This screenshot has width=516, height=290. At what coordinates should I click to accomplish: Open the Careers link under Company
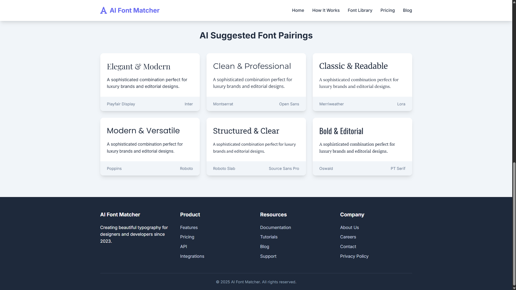pos(348,237)
